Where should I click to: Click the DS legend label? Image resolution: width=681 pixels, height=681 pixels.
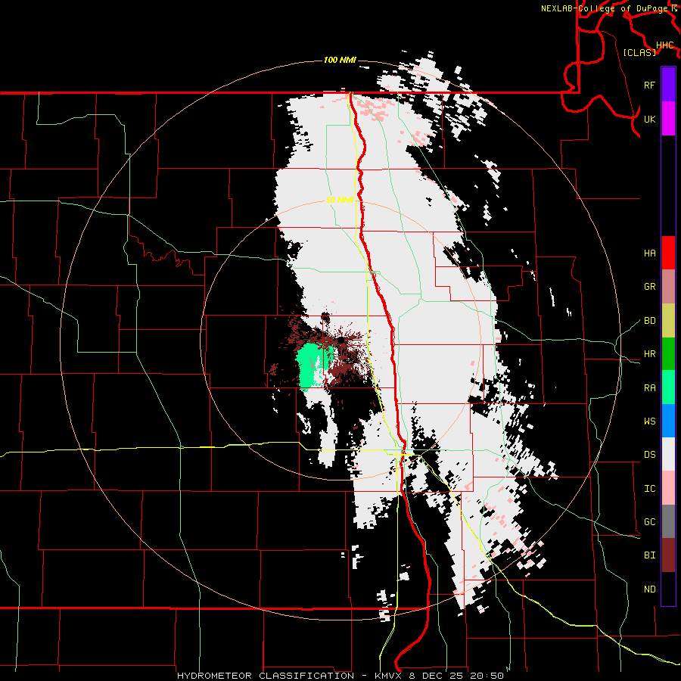click(x=650, y=455)
